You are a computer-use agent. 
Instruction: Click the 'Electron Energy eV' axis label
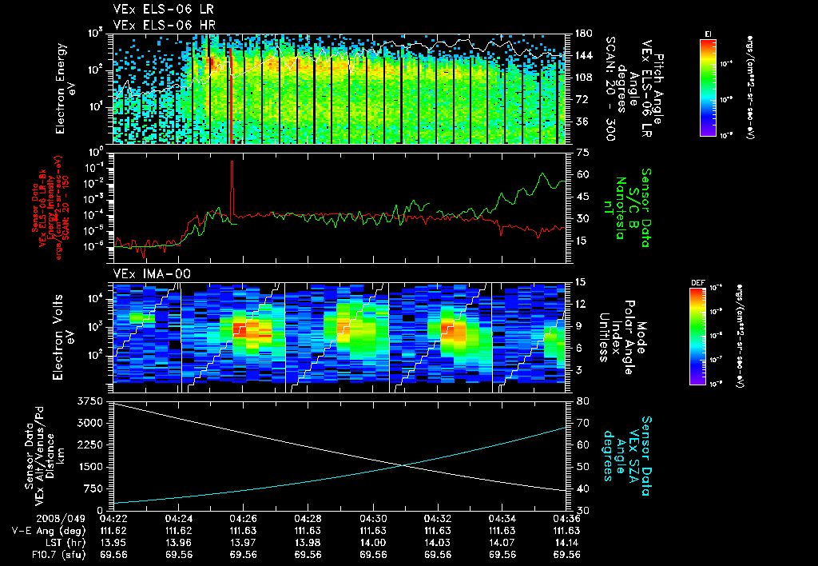66,88
